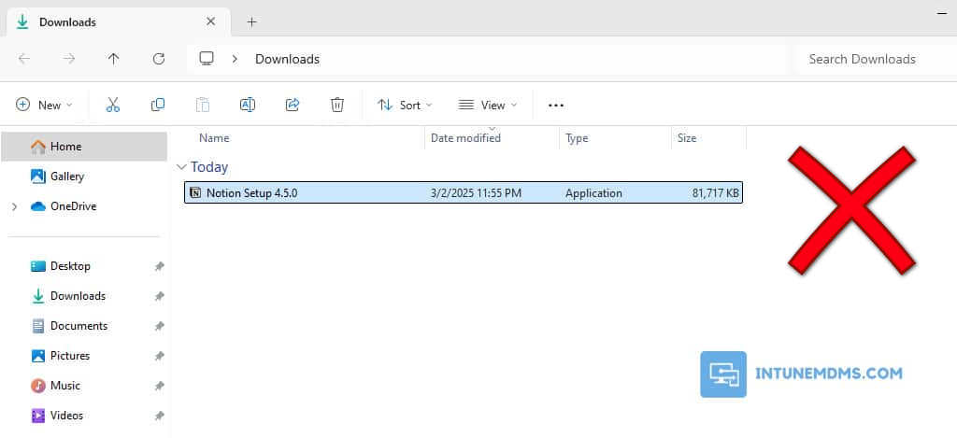Click the 3/2/2025 11:55 PM date cell
Image resolution: width=957 pixels, height=438 pixels.
coord(476,193)
